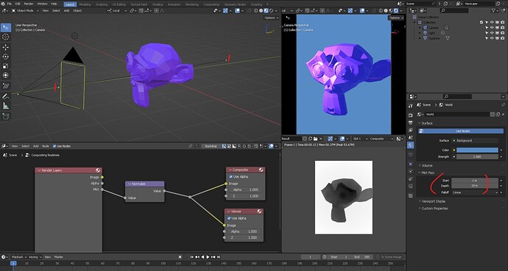Switch viewport to rendered shading mode
Screen dimensions: 508x271
coord(271,11)
